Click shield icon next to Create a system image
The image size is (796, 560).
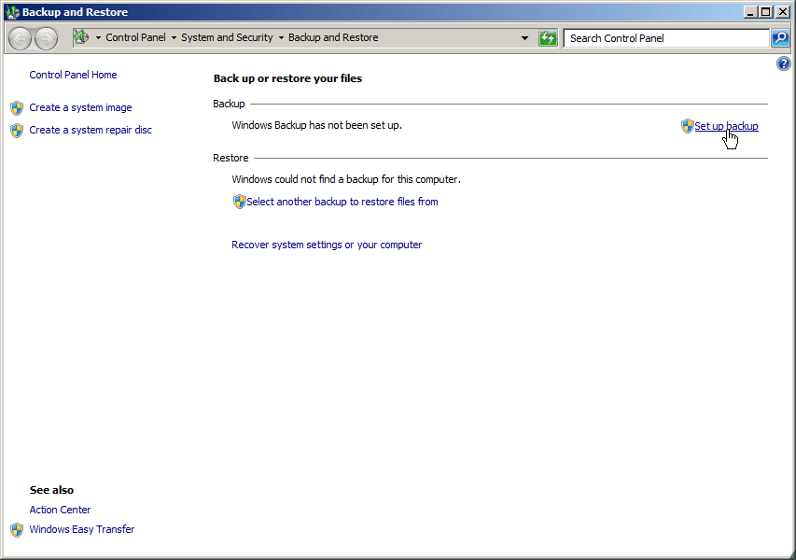click(17, 107)
